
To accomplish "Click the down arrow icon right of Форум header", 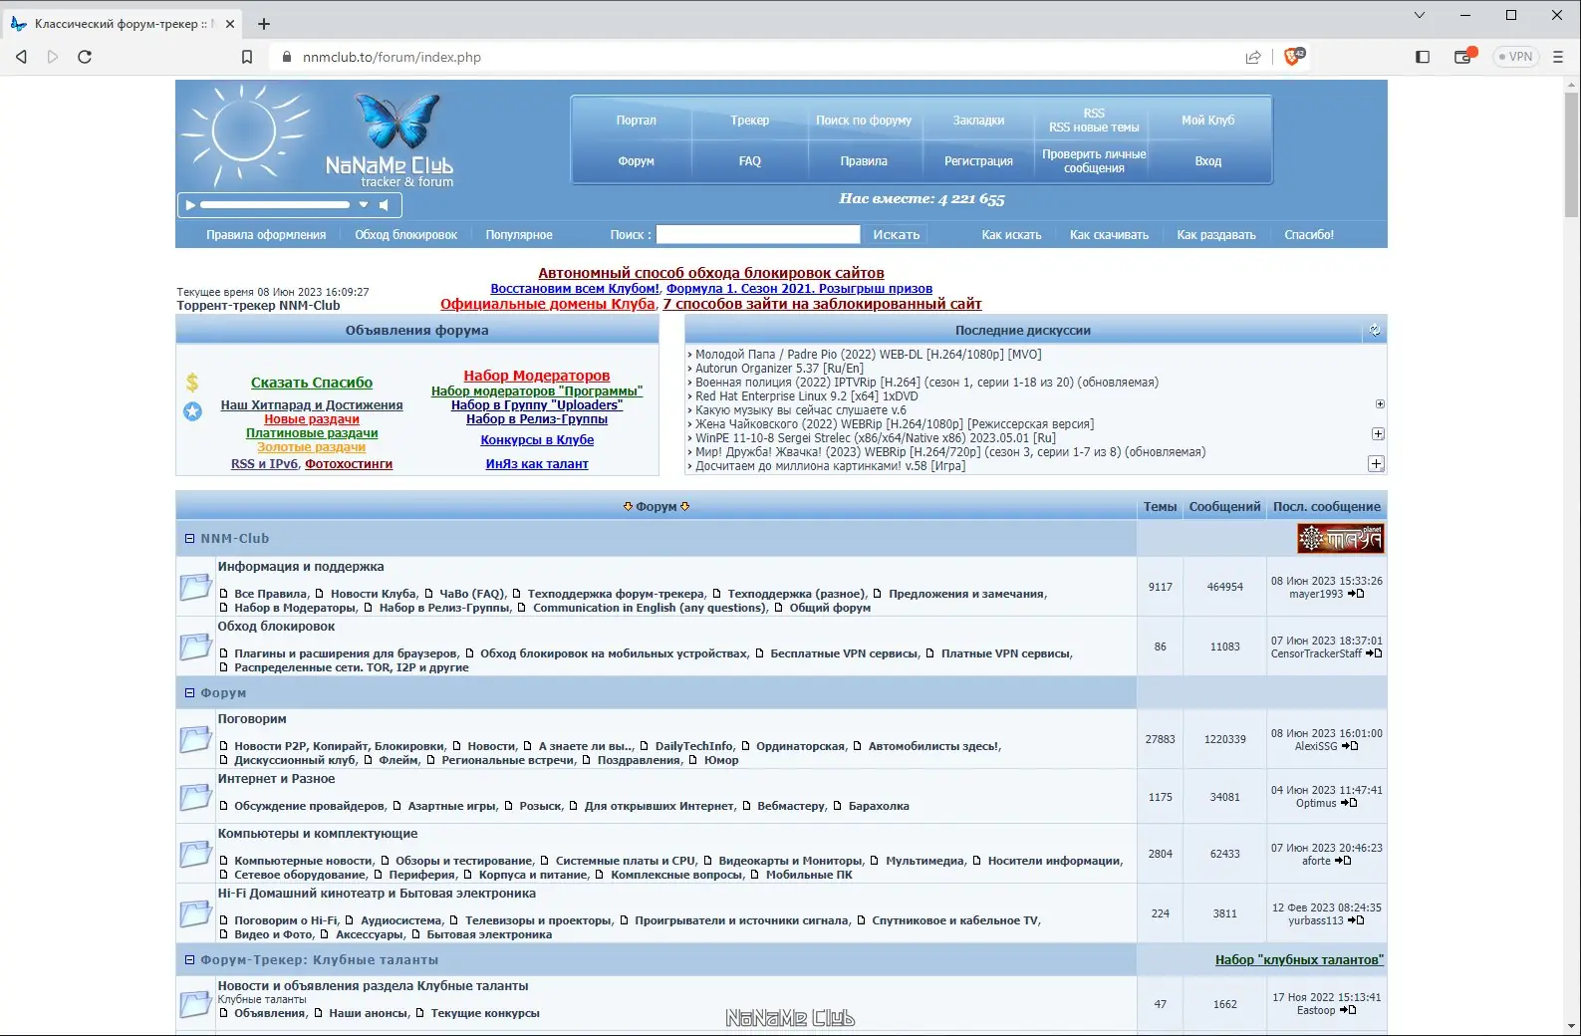I will 685,507.
